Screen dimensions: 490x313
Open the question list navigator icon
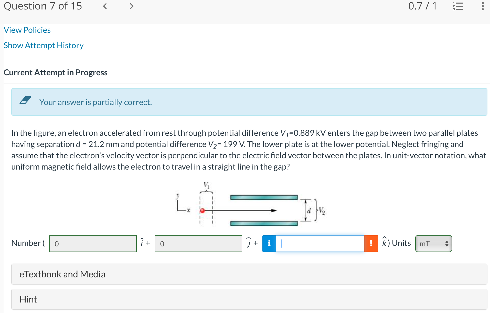coord(458,6)
